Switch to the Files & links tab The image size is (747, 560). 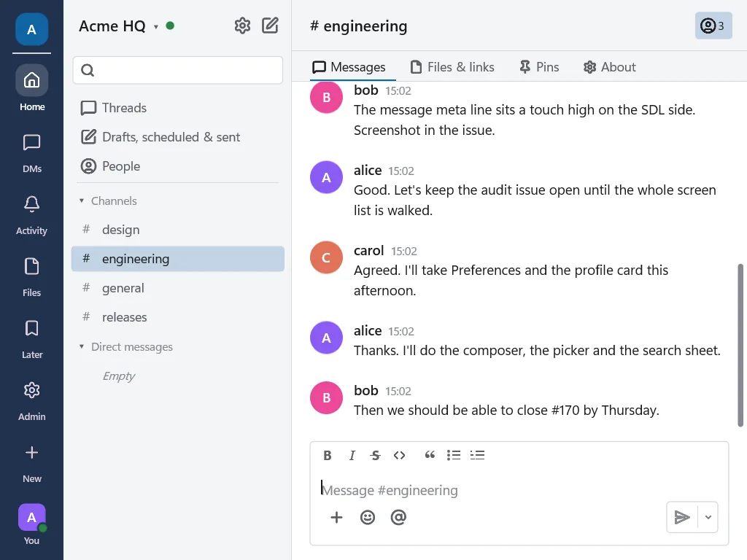coord(452,67)
